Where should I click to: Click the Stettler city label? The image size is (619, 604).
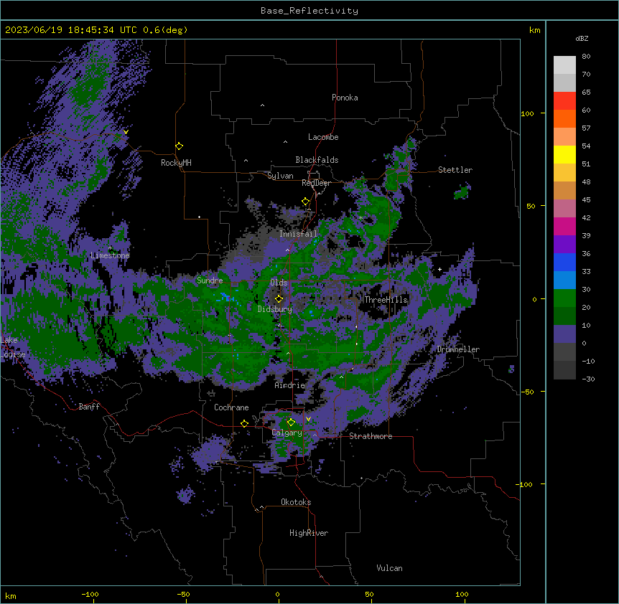tap(455, 170)
